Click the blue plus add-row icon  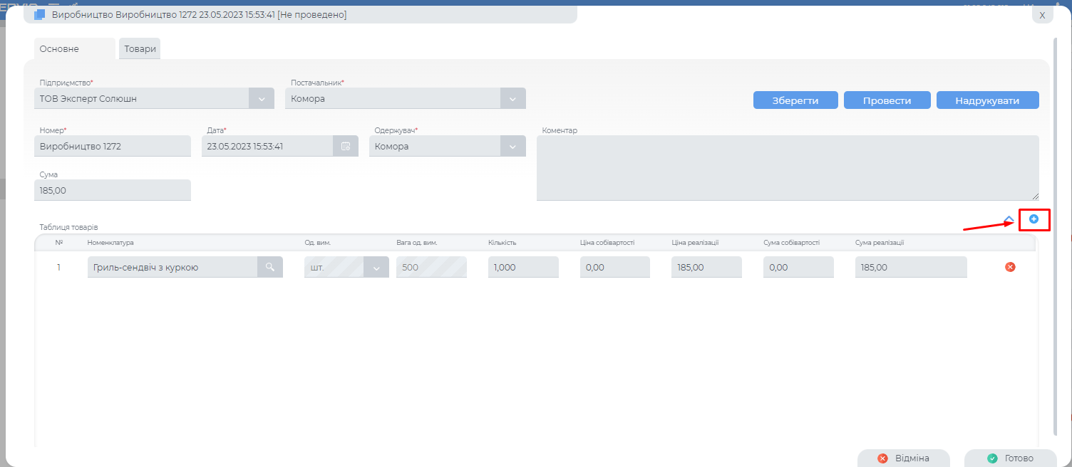(x=1034, y=219)
